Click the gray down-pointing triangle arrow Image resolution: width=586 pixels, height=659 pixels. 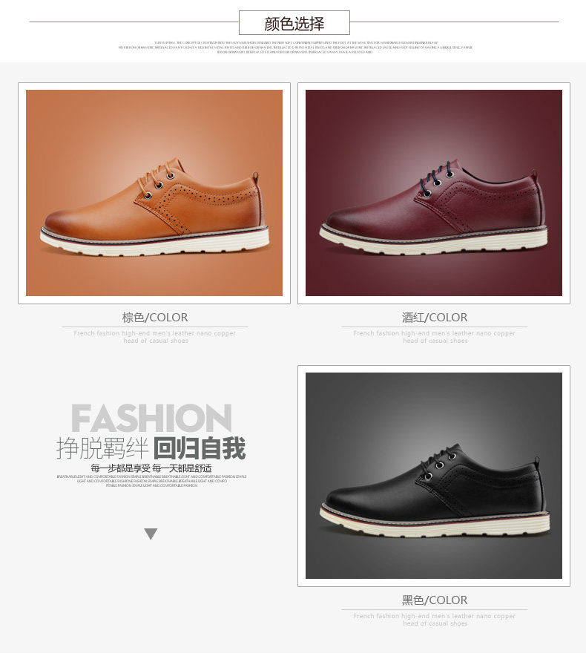tap(151, 534)
